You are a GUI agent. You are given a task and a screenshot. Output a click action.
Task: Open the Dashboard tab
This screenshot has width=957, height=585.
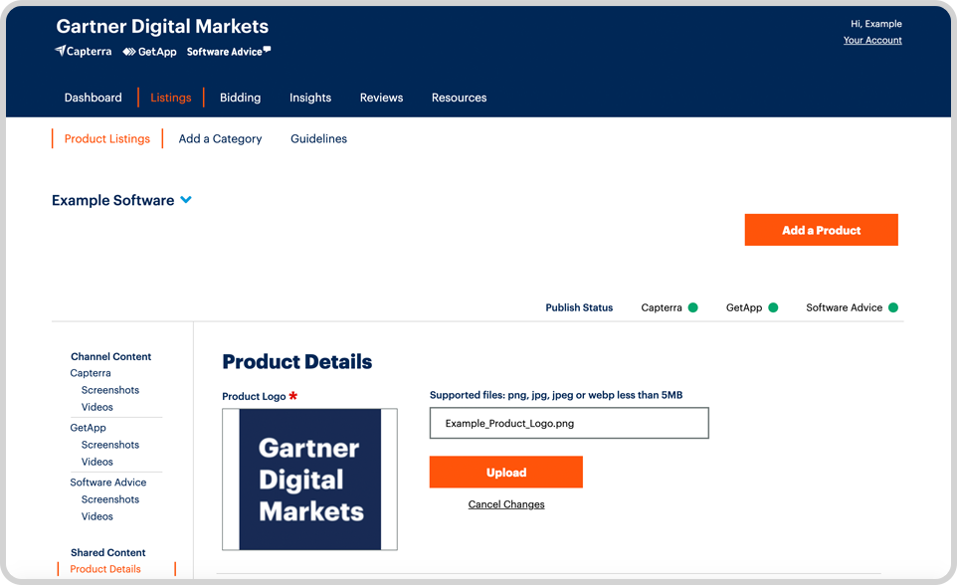tap(93, 97)
